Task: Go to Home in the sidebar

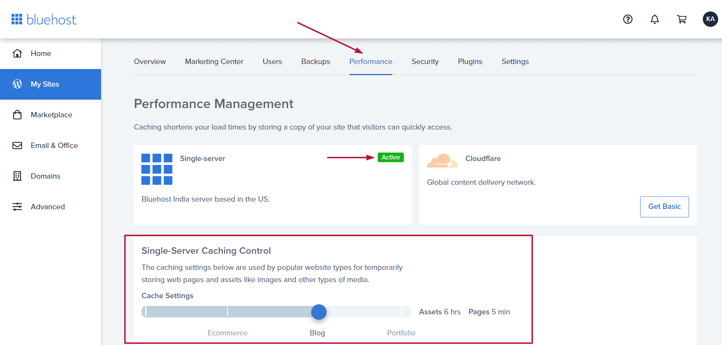Action: coord(50,53)
